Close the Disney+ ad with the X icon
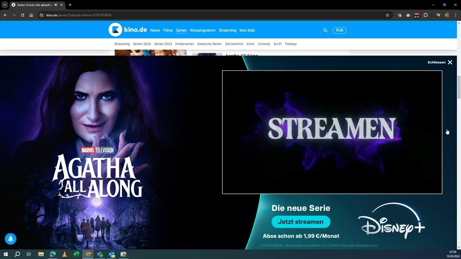The image size is (461, 259). coord(450,62)
